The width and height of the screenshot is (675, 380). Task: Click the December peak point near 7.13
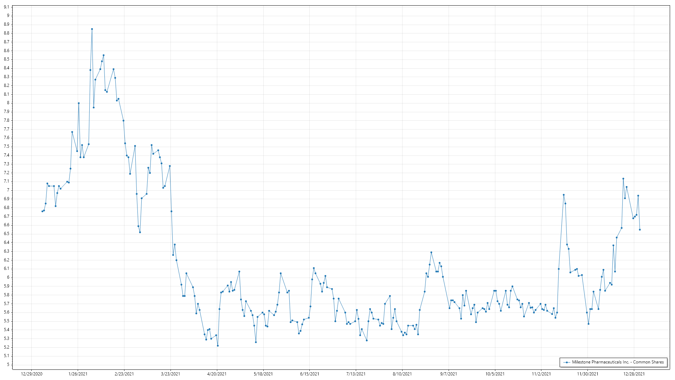click(623, 179)
